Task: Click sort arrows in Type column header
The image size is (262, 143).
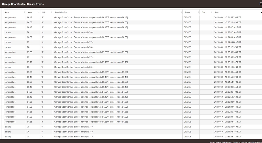Action: coord(212,12)
